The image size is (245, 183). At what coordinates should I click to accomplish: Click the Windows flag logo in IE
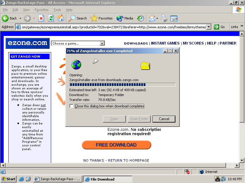coord(239,10)
